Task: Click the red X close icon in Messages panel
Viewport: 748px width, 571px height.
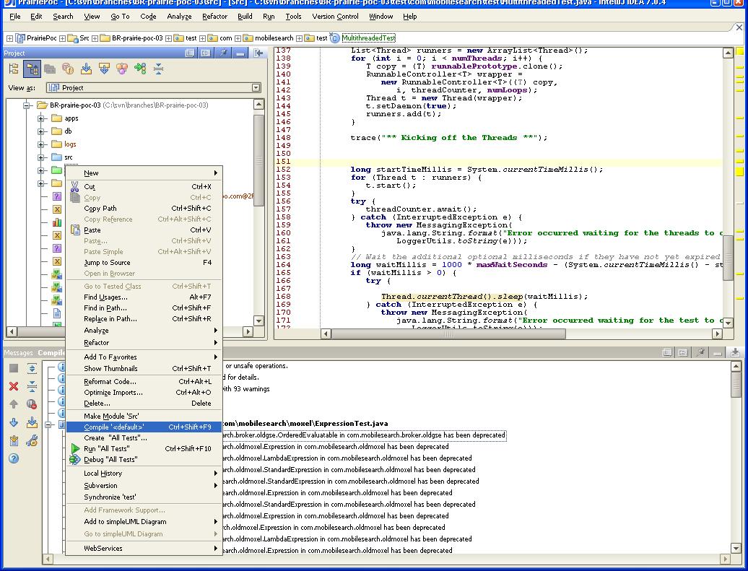Action: point(14,386)
